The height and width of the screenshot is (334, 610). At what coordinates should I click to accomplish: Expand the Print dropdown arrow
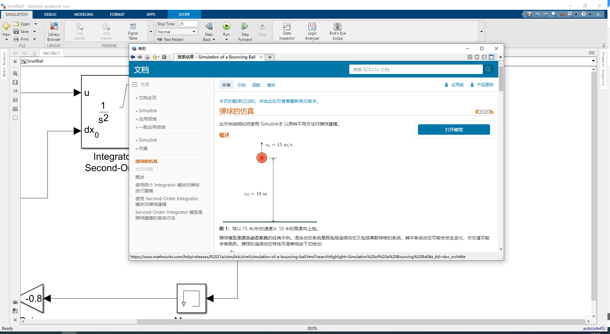click(x=34, y=39)
